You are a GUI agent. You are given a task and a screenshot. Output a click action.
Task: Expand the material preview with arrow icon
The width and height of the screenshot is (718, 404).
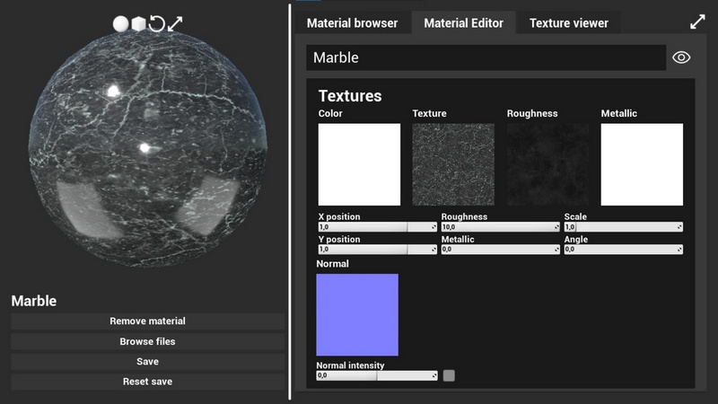(175, 23)
